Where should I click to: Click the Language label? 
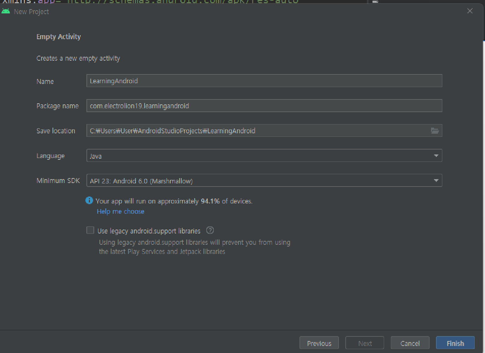pos(50,156)
